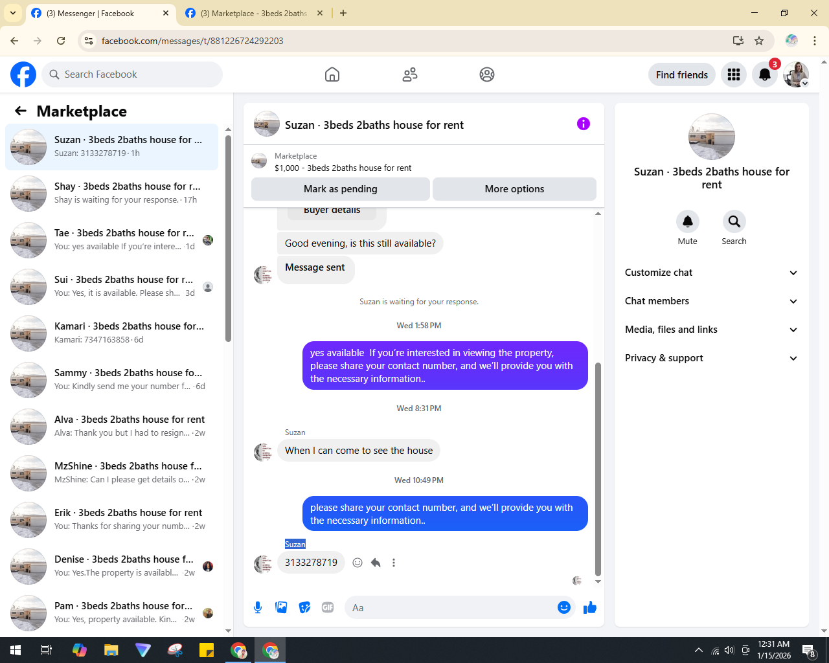The height and width of the screenshot is (663, 829).
Task: Open conversation information icon
Action: [584, 124]
